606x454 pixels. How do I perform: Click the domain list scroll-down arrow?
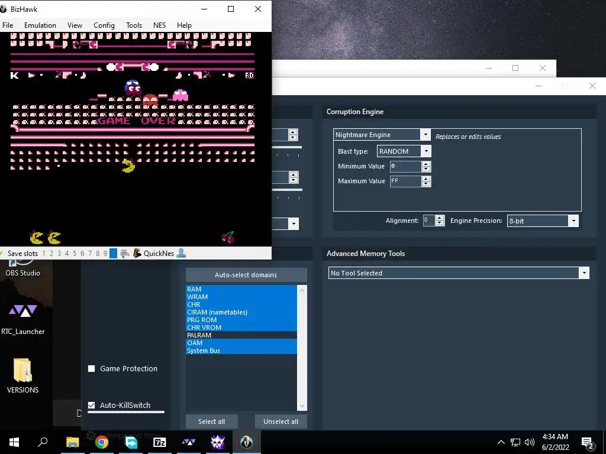tap(302, 406)
